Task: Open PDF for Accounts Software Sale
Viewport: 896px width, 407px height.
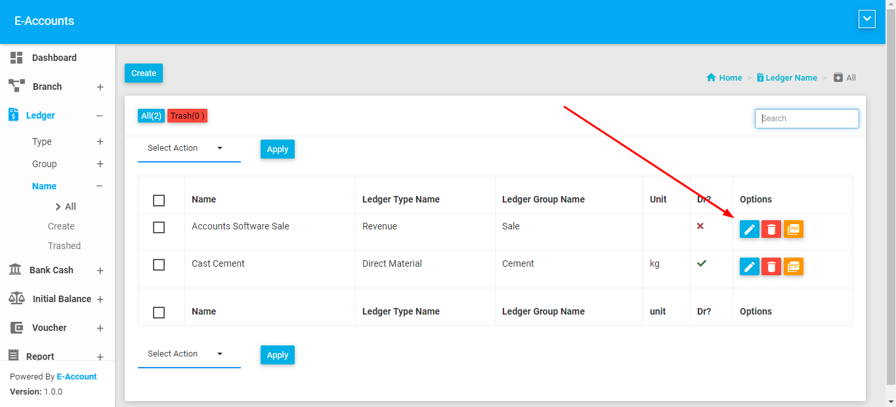Action: click(794, 229)
